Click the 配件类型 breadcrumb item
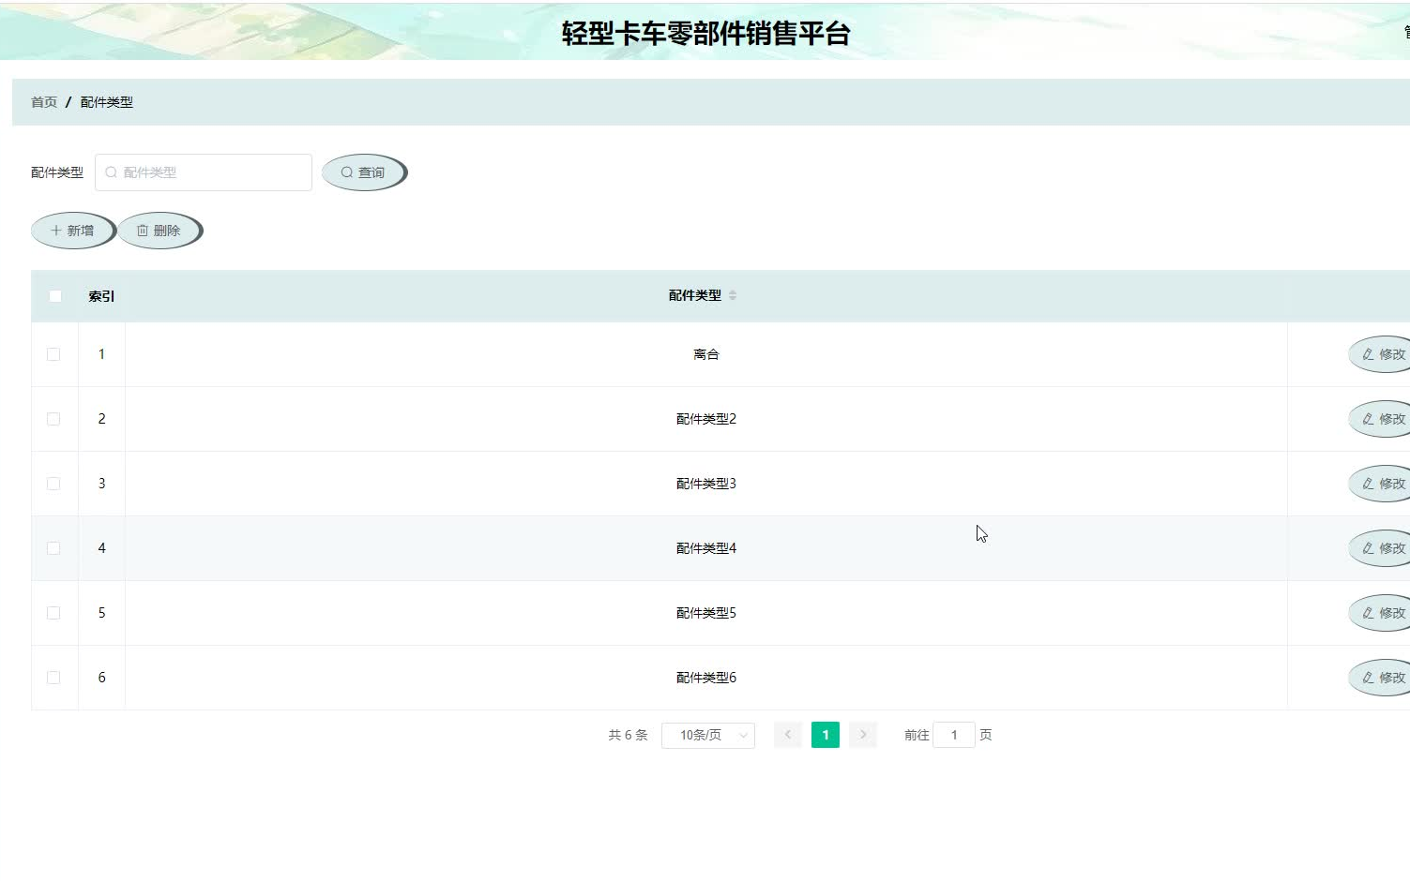Screen dimensions: 1410x881 [x=107, y=102]
